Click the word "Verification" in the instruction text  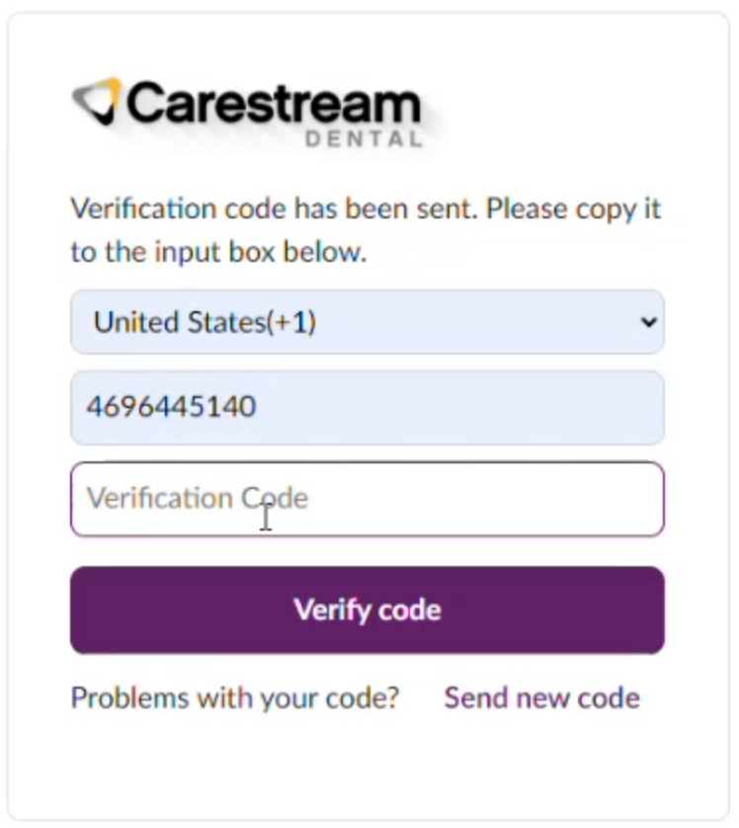(x=142, y=209)
